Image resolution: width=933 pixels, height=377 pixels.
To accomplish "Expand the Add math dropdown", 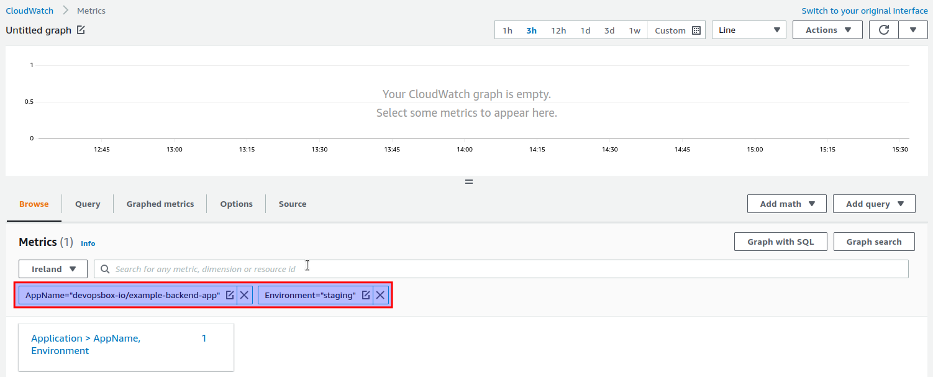I will pos(786,203).
